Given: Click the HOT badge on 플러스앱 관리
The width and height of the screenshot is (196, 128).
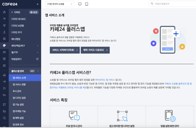Looking at the screenshot, I should pos(32,71).
